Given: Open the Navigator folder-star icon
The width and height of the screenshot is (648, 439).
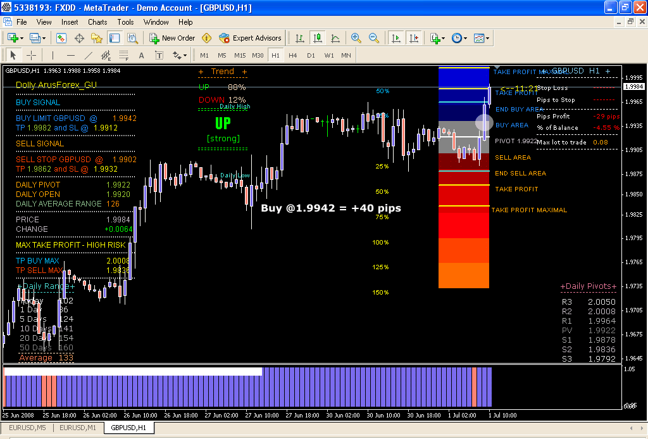Looking at the screenshot, I should [x=97, y=38].
